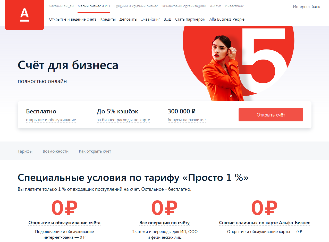Click the Открыть счёт button
This screenshot has height=242, width=329.
click(x=271, y=115)
